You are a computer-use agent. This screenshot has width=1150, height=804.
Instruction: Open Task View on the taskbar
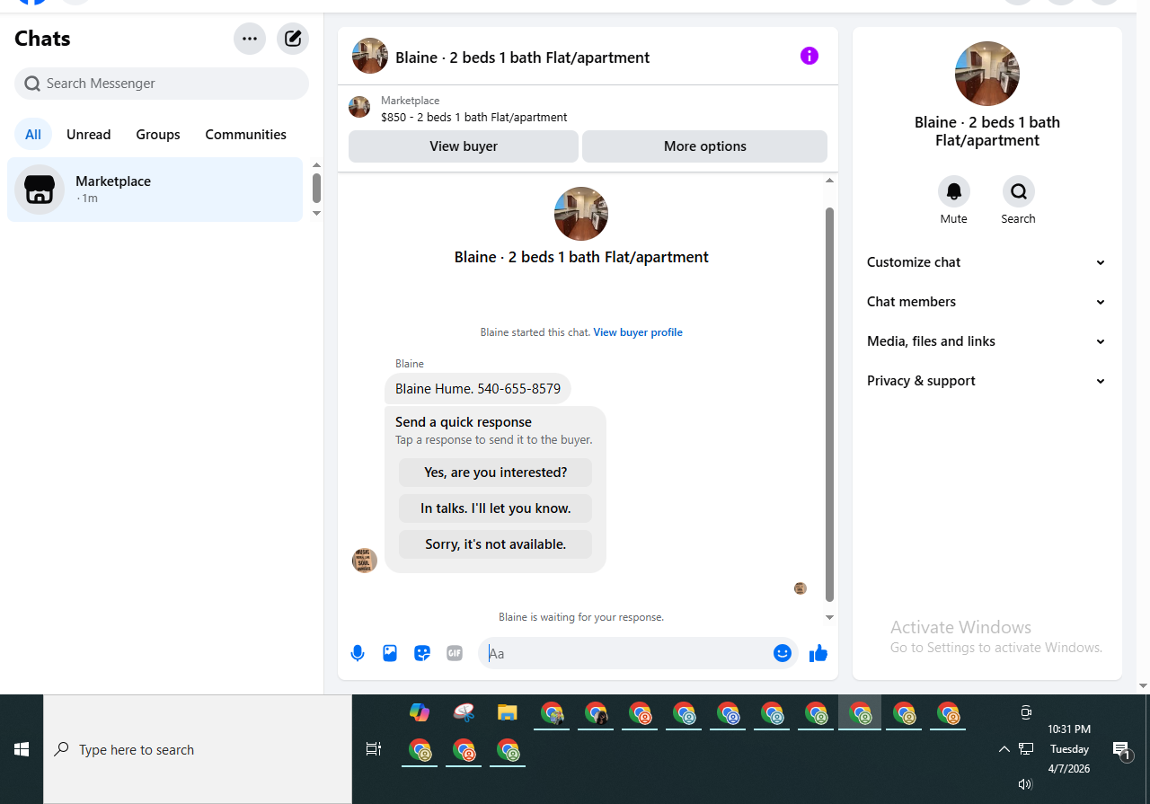(x=374, y=749)
